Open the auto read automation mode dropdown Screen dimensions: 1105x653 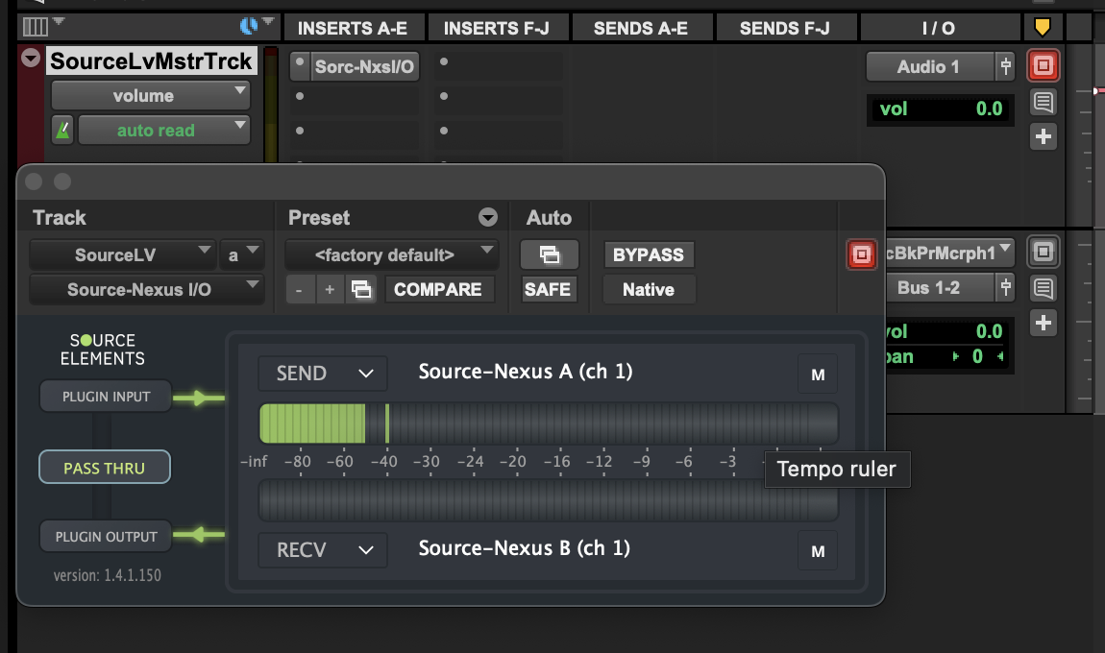163,131
